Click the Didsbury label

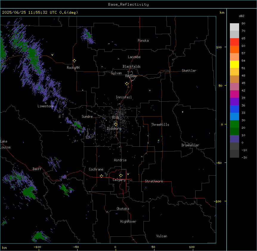[x=114, y=128]
